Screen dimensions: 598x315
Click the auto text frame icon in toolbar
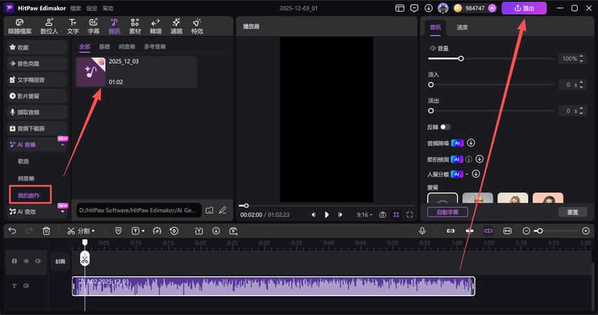[x=198, y=231]
